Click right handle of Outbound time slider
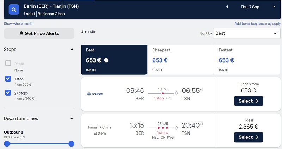 pos(72,144)
